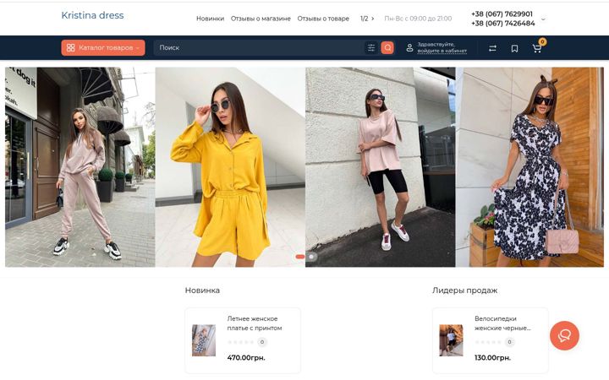Screen dimensions: 609x380
Task: Click rating stars of Велосипедки product
Action: [488, 342]
